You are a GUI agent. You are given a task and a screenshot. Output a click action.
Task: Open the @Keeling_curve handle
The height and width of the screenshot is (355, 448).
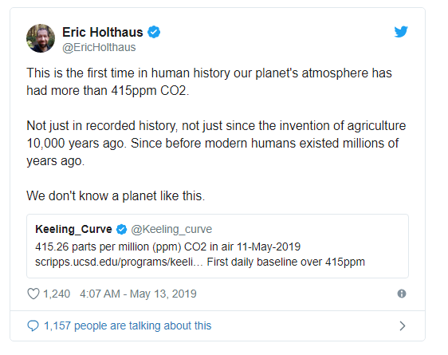[171, 229]
